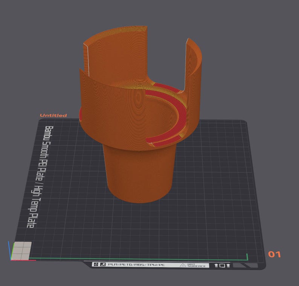Click the "Bambu Smooth PEI Plate / High Temp Plate" text
Viewport: 299px width, 286px height.
click(40, 177)
